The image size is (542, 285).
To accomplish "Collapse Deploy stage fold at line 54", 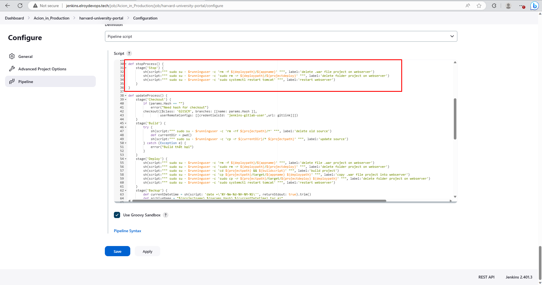I will (x=126, y=159).
